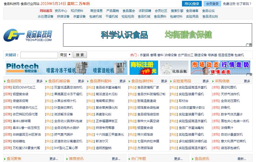Open the 万年历 link in header
256x162 pixels.
point(84,4)
